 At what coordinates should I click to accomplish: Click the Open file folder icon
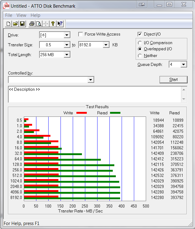pyautogui.click(x=15, y=24)
